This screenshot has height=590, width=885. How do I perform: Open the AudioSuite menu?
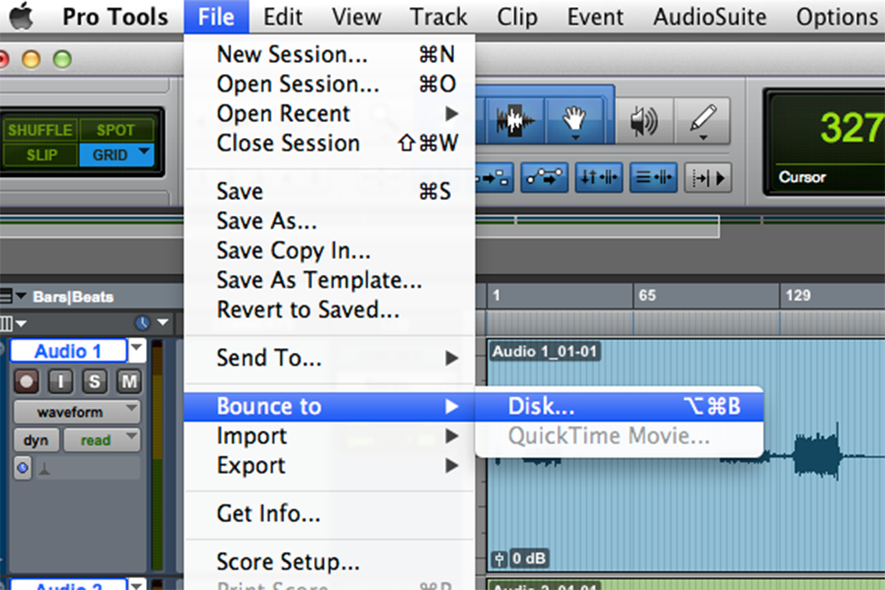point(710,16)
